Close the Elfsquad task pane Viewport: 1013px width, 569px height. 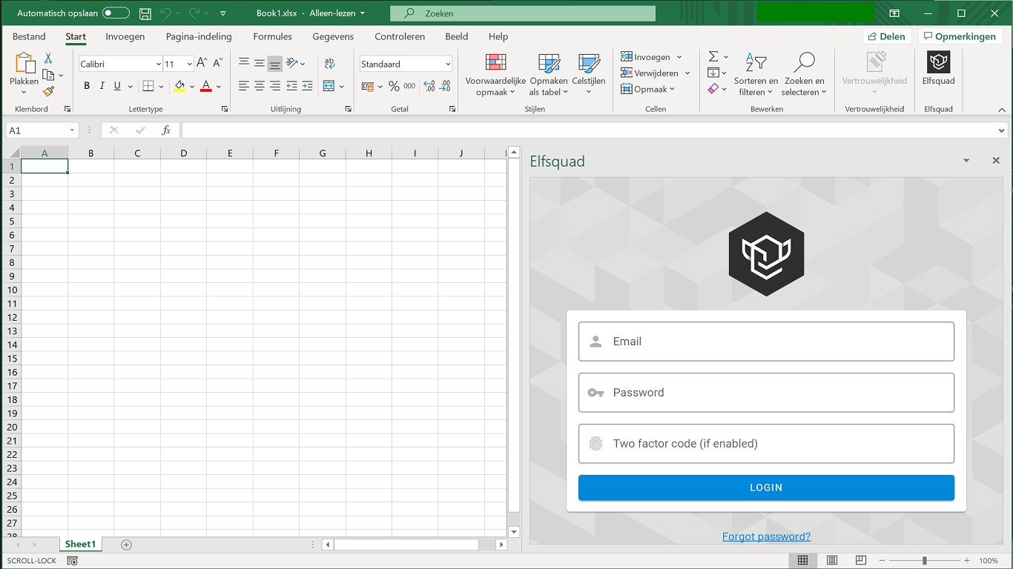[x=996, y=161]
